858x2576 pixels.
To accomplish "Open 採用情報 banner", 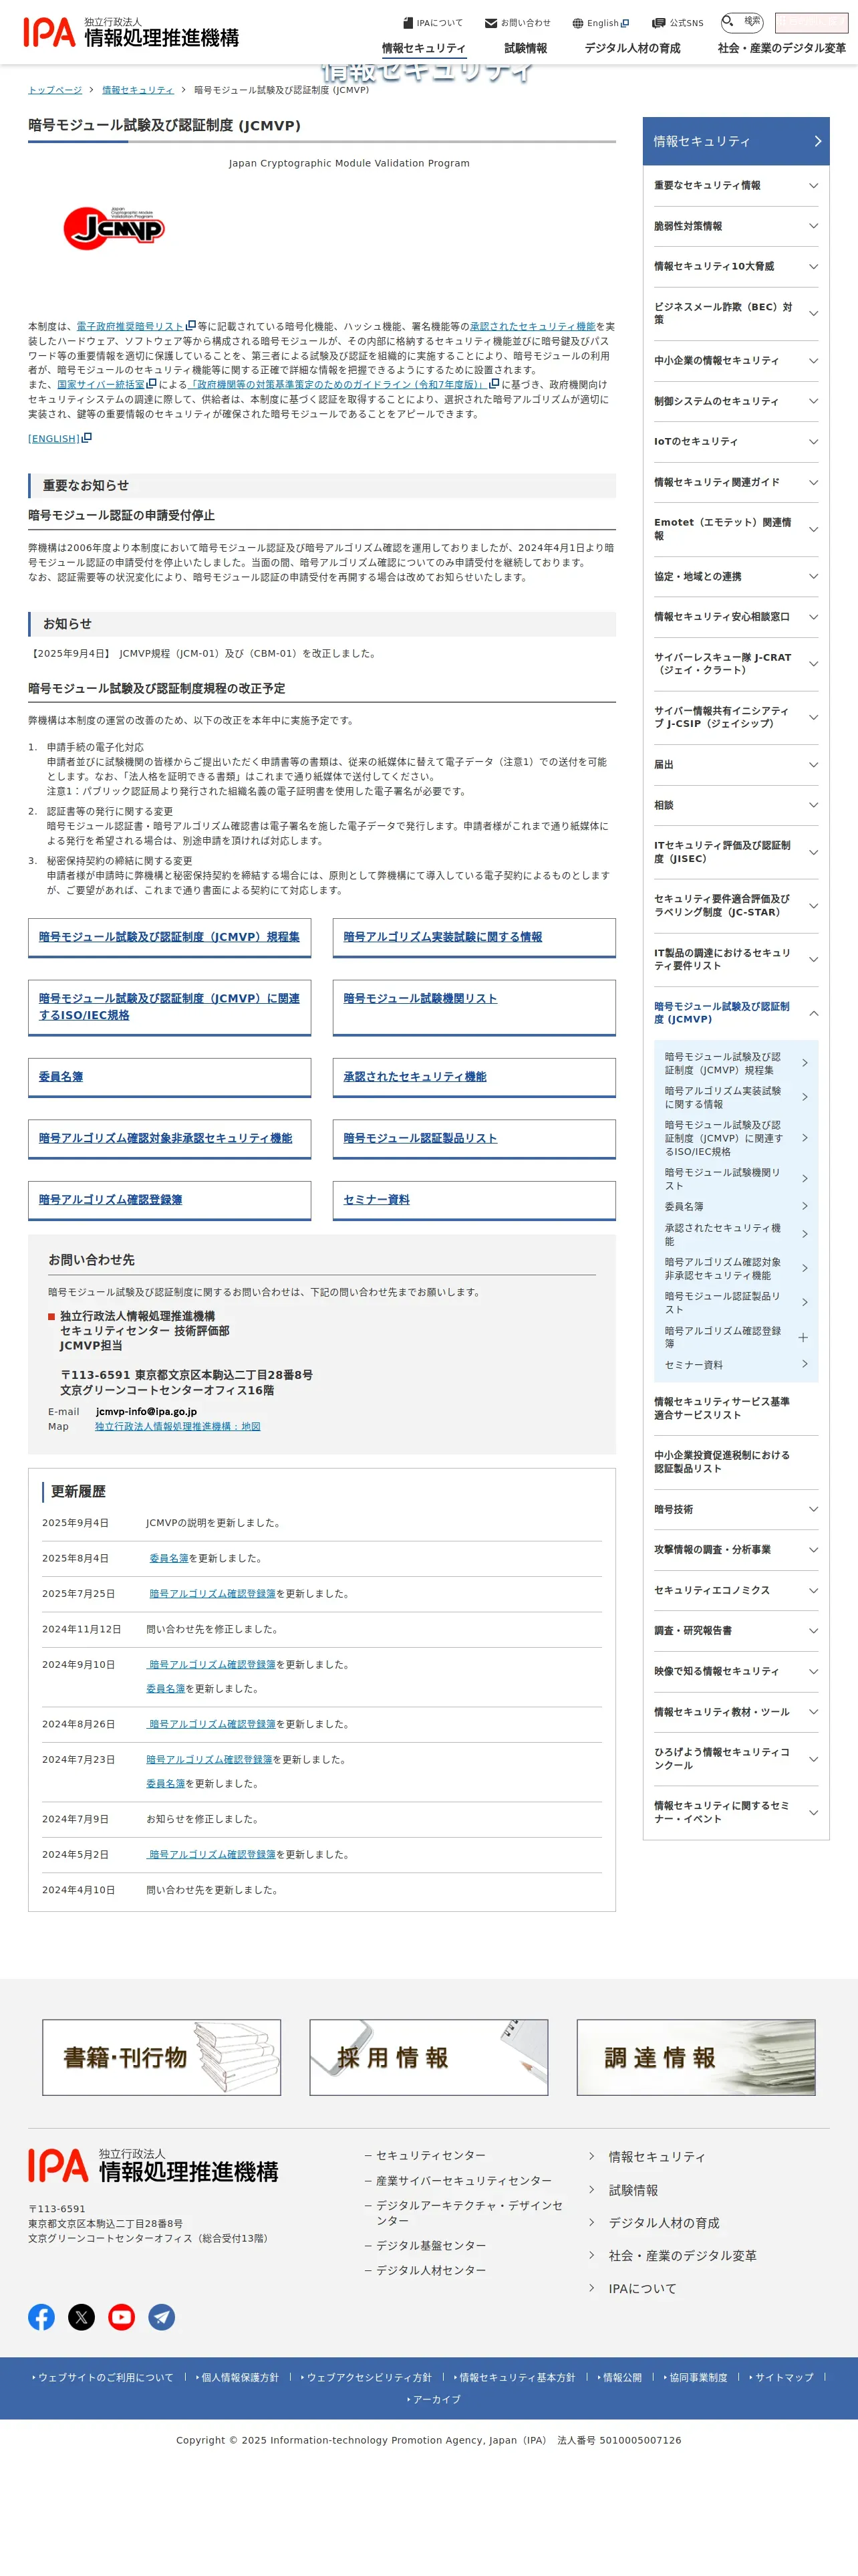I will click(x=428, y=2057).
